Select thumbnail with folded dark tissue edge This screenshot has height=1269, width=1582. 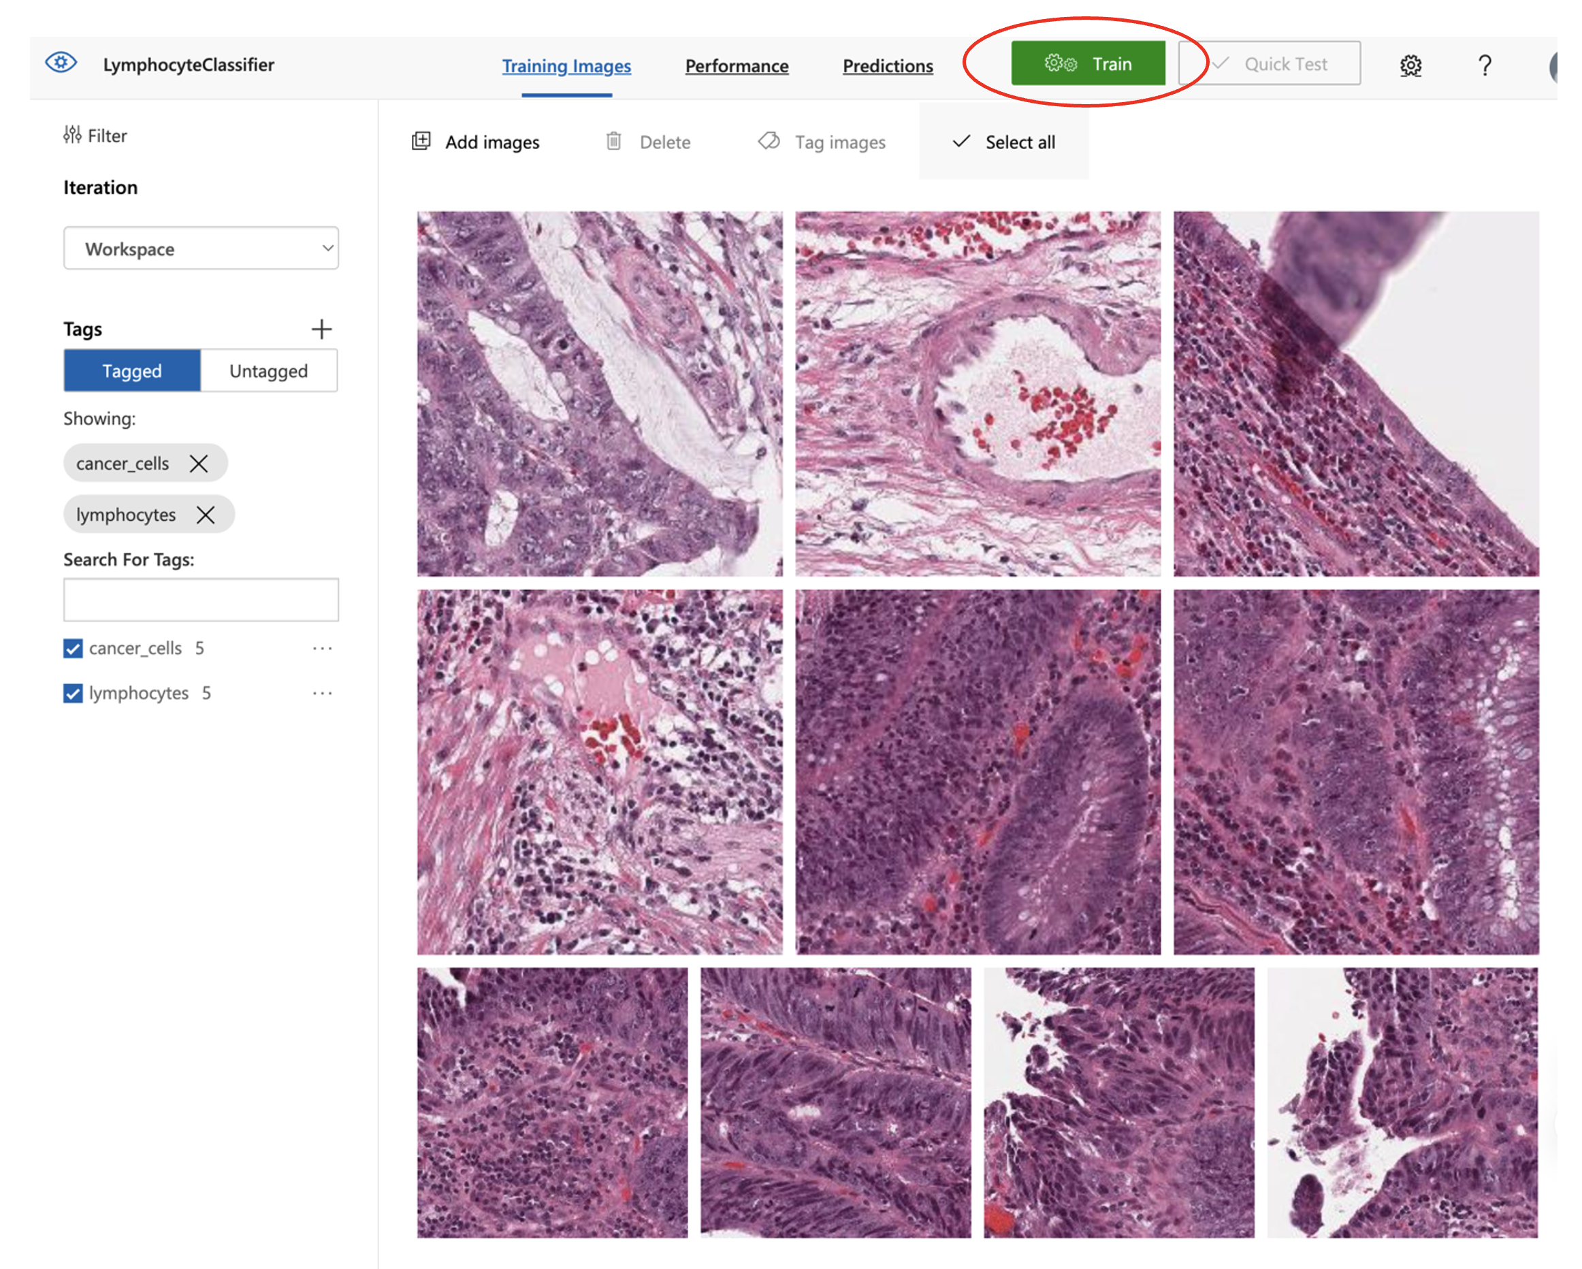click(1356, 394)
